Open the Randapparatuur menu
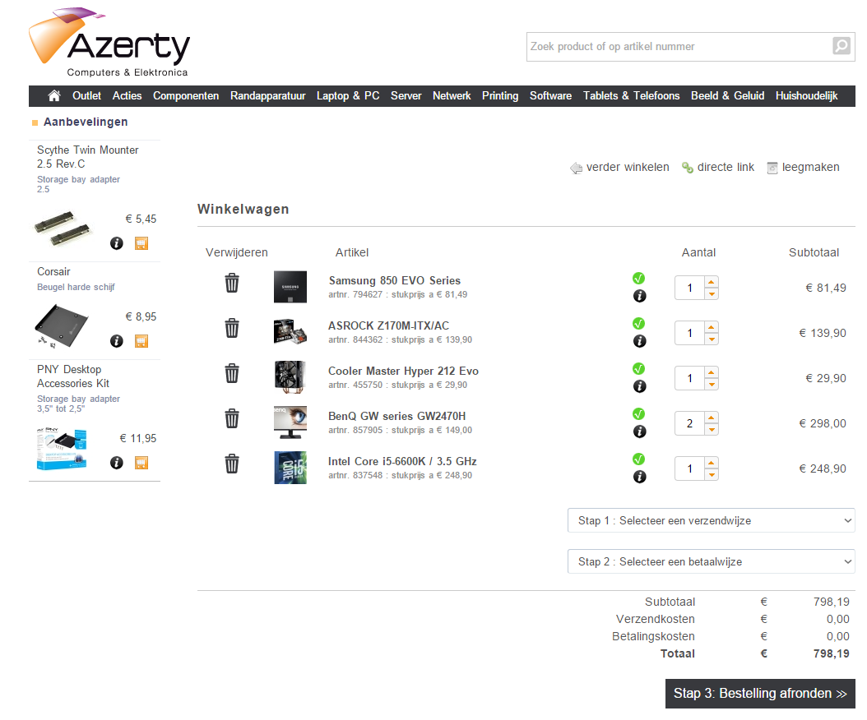The image size is (867, 720). [267, 95]
